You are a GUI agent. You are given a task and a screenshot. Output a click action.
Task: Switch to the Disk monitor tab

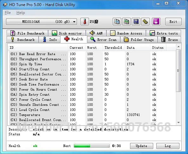click(67, 33)
